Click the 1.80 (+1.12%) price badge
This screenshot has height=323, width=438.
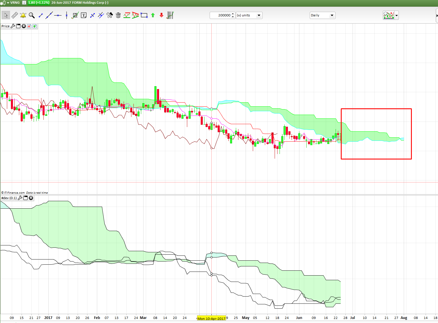point(39,3)
